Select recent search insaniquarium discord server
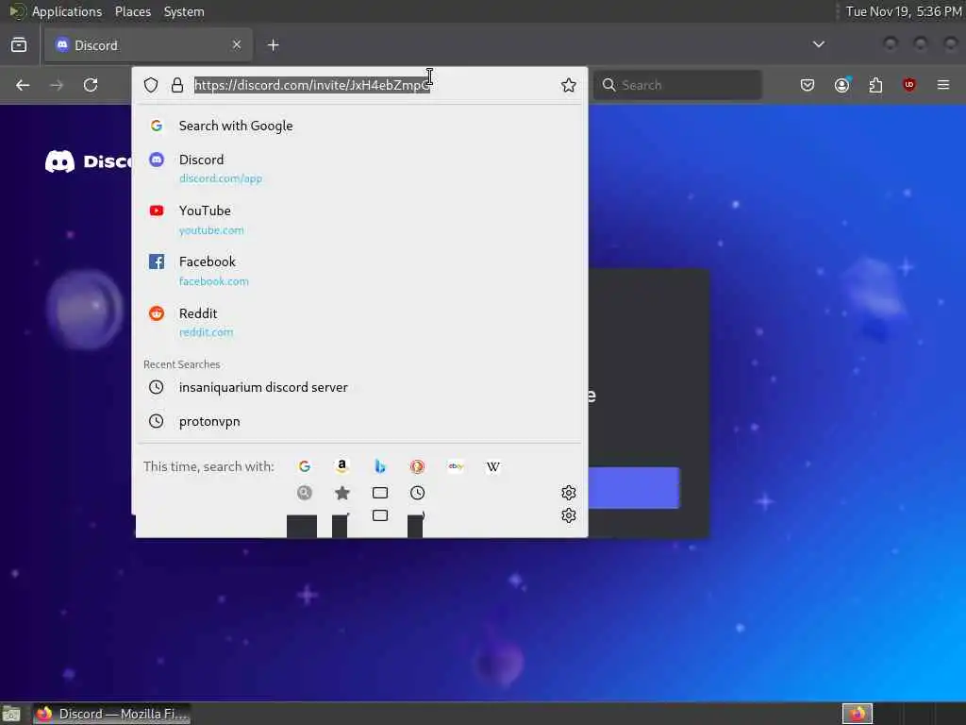Image resolution: width=966 pixels, height=725 pixels. click(359, 387)
